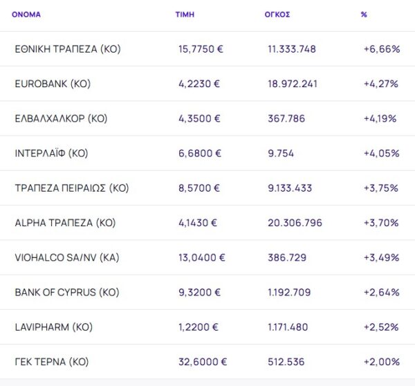Select the ΓΕΚ ΤΕΡΝΑ (ΚΟ) entry
The width and height of the screenshot is (415, 386).
tap(52, 361)
